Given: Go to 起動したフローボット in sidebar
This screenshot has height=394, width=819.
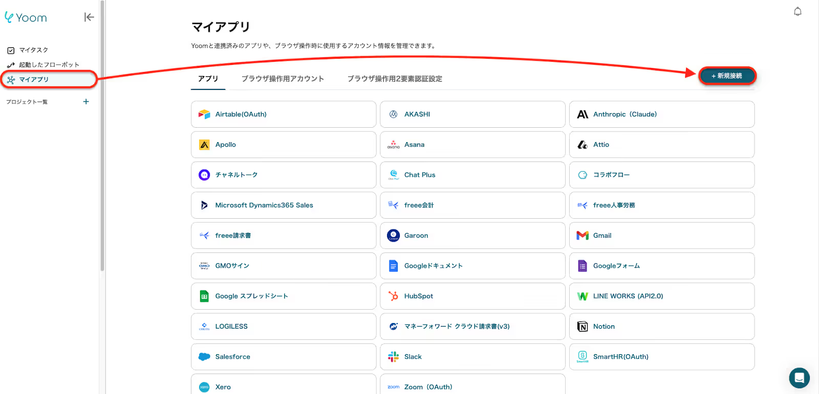Looking at the screenshot, I should click(x=49, y=65).
